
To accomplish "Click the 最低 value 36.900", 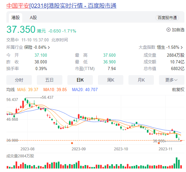I will [x=109, y=62].
